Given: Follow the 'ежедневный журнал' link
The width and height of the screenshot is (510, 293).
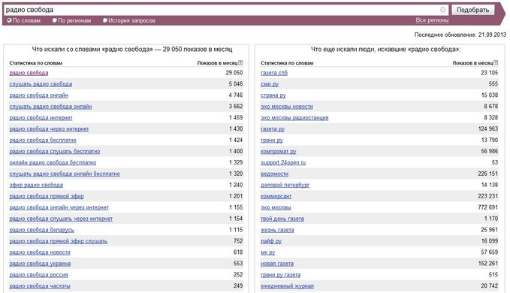Looking at the screenshot, I should click(287, 286).
